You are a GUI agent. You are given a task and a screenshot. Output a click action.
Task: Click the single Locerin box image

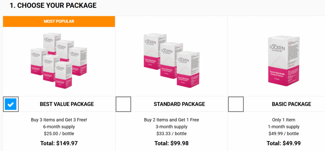(283, 60)
